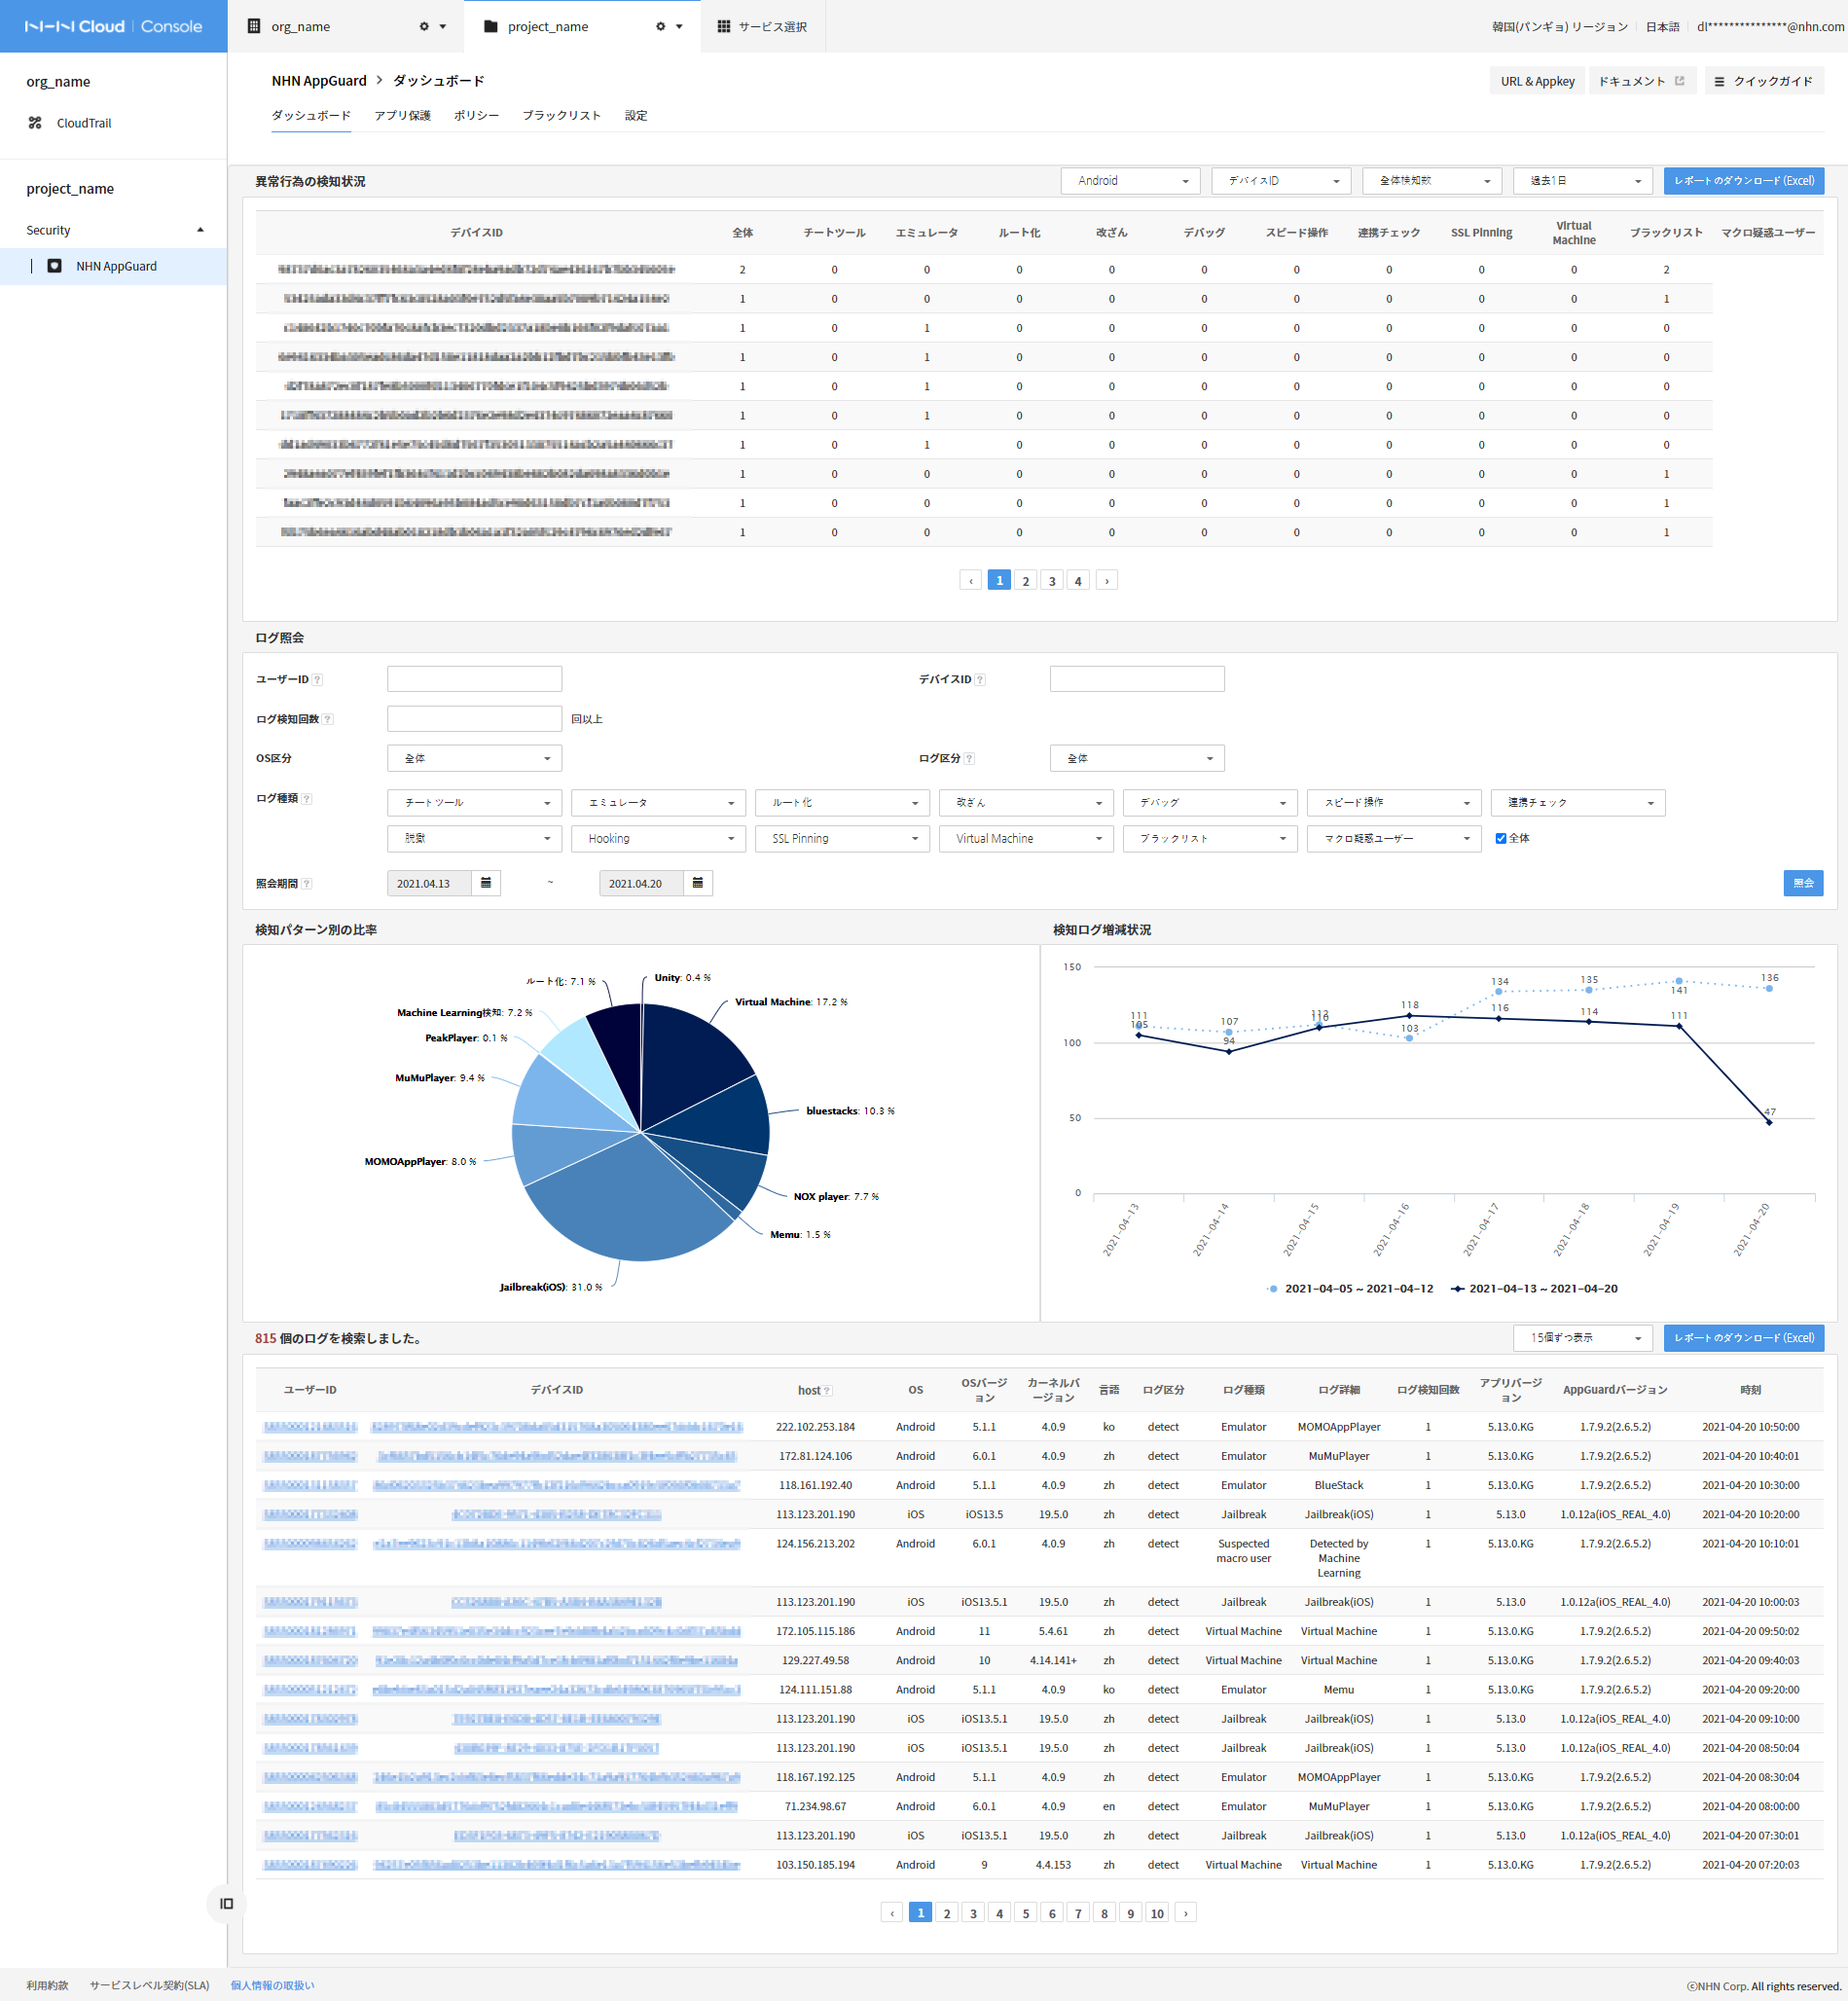Click the ログ検知回数 input field

click(x=474, y=720)
